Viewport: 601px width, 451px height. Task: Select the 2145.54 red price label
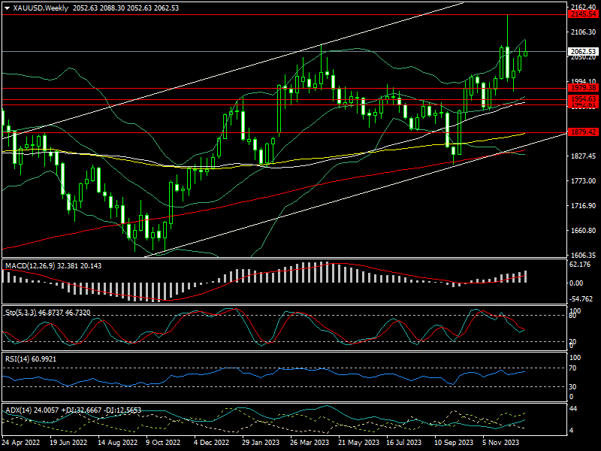click(583, 14)
